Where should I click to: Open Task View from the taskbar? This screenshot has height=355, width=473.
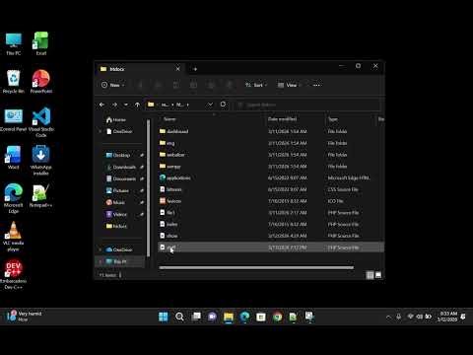[x=196, y=317]
